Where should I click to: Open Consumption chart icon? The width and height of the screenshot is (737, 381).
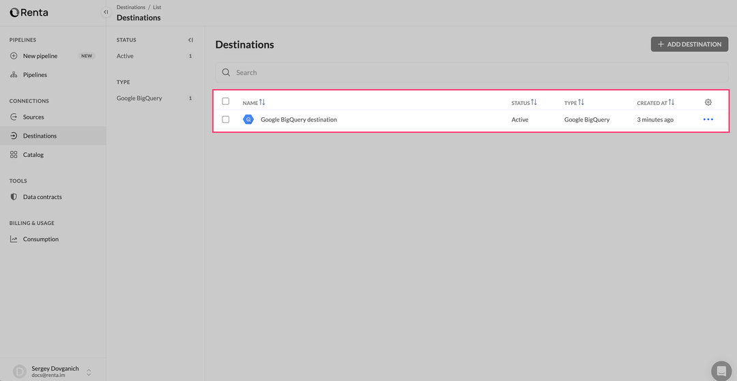[x=14, y=239]
